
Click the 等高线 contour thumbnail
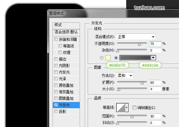pos(121,108)
